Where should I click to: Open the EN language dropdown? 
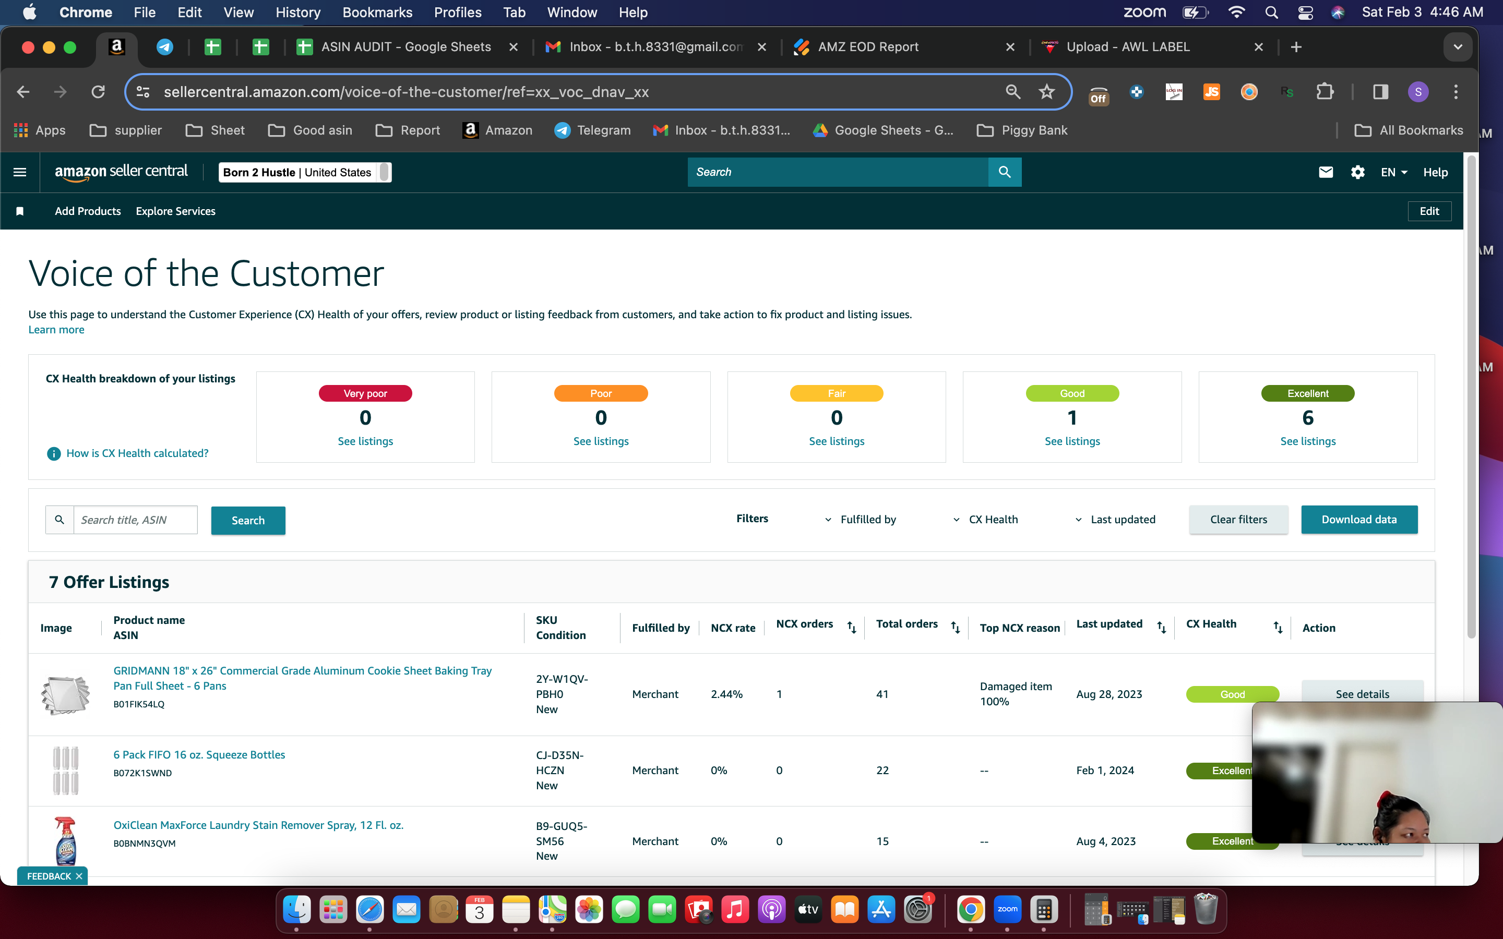coord(1394,172)
